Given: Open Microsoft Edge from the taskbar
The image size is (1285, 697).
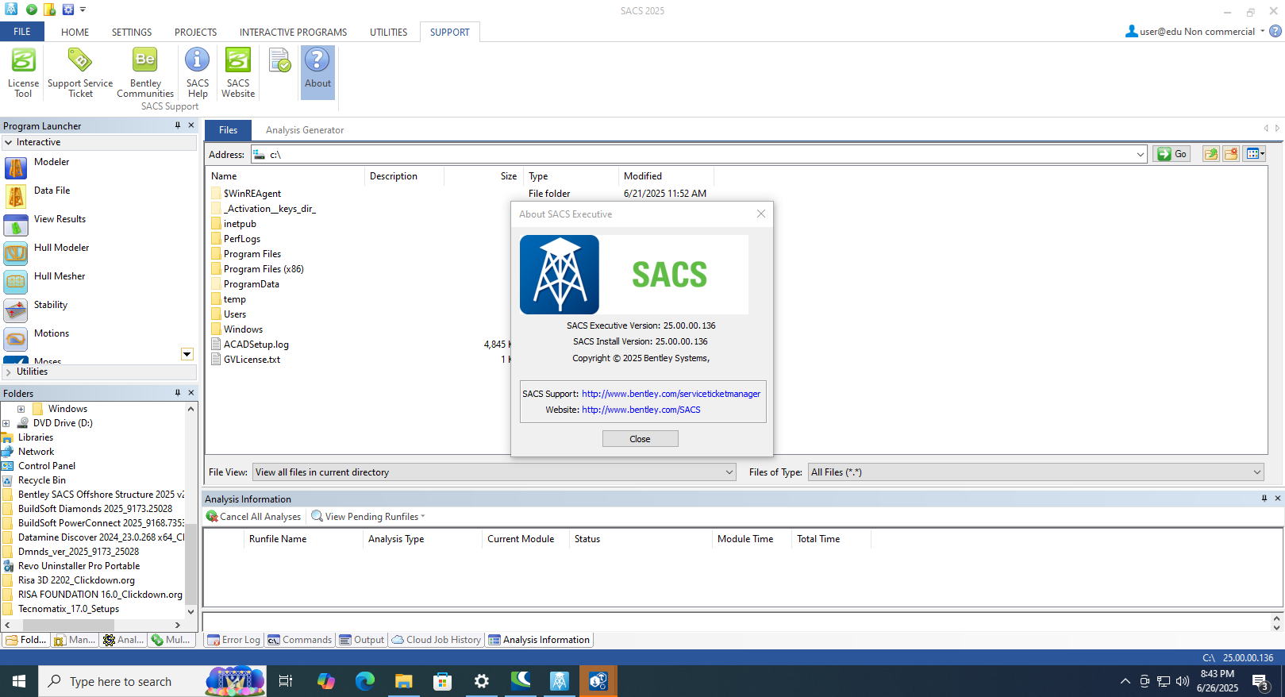Looking at the screenshot, I should [x=364, y=681].
